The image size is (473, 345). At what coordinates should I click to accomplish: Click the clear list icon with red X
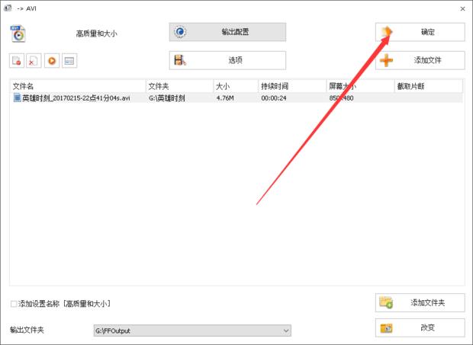click(34, 60)
